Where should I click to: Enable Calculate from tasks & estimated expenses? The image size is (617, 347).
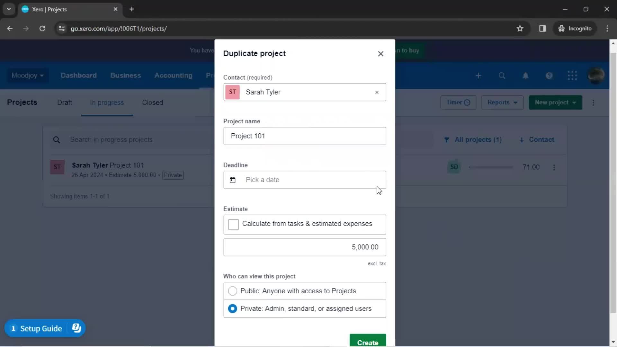pos(233,224)
